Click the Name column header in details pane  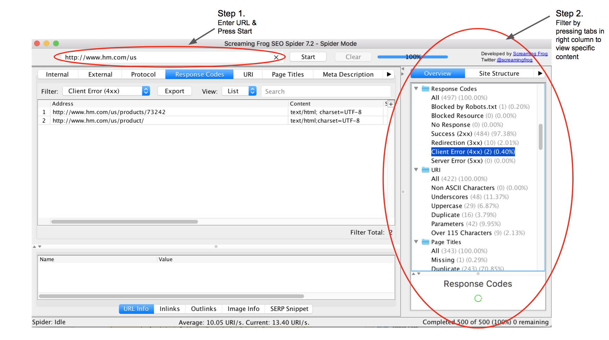click(x=98, y=259)
